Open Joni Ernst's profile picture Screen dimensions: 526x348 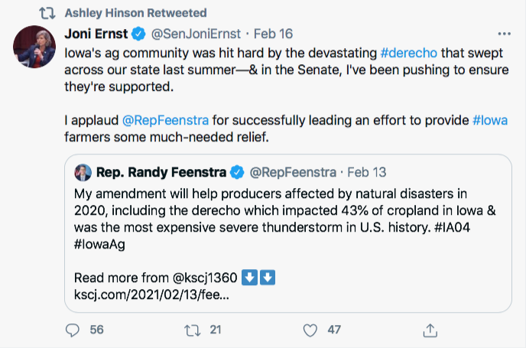tap(34, 47)
